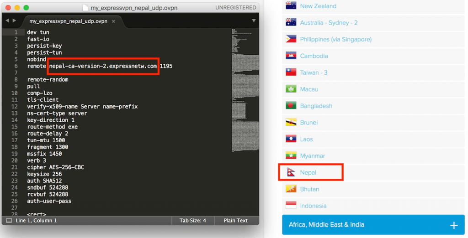Click the 'dev tun' line in editor
Screen dimensions: 468x238
pos(38,32)
